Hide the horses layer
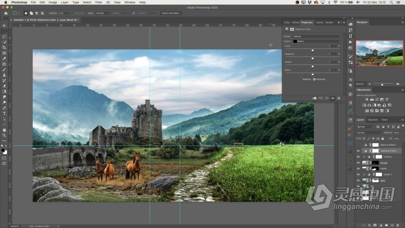The height and width of the screenshot is (228, 405). 358,163
